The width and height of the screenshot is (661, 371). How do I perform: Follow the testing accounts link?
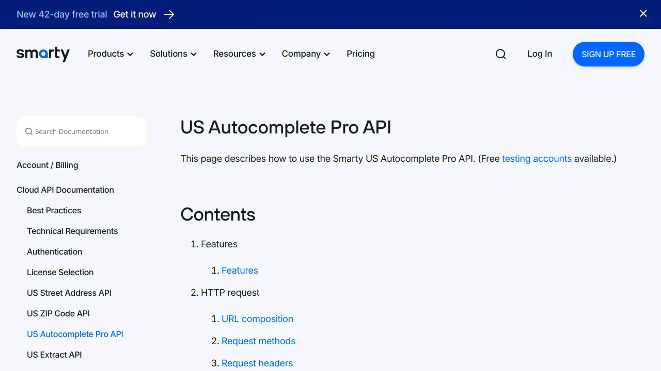pyautogui.click(x=537, y=159)
